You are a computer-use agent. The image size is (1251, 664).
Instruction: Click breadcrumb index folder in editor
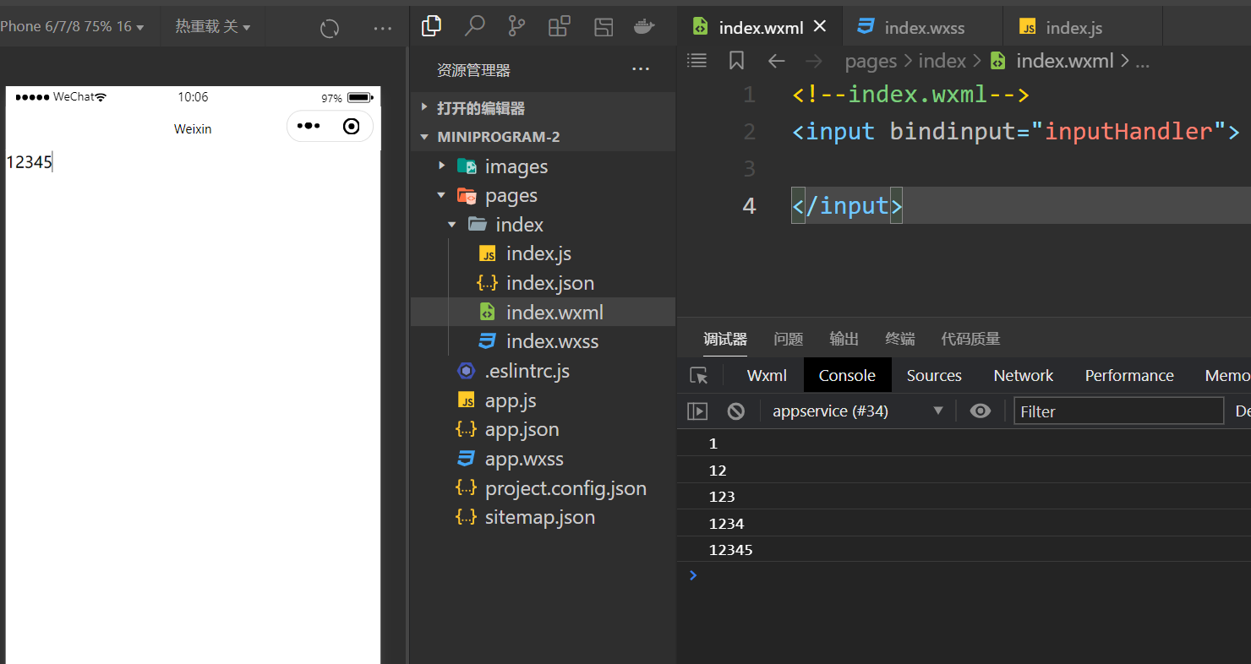tap(942, 61)
